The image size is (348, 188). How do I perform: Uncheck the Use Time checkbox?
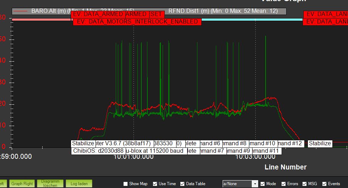[155, 184]
